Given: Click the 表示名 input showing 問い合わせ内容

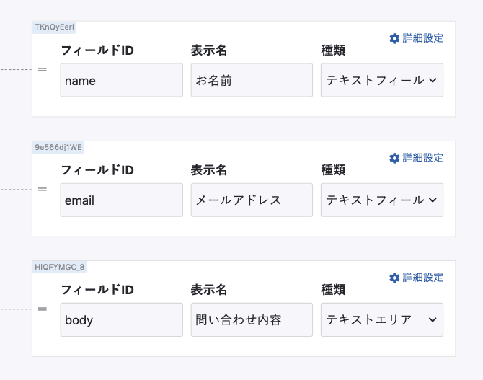Looking at the screenshot, I should [252, 319].
